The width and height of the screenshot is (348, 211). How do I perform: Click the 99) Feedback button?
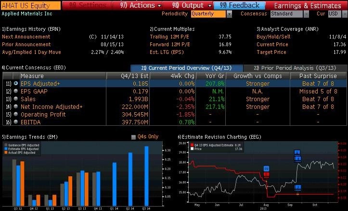[x=239, y=5]
